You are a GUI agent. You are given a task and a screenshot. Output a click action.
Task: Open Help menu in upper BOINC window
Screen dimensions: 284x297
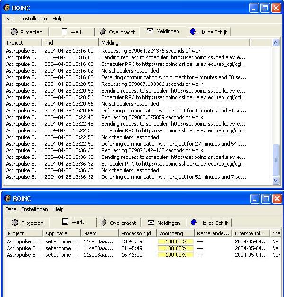[x=57, y=19]
